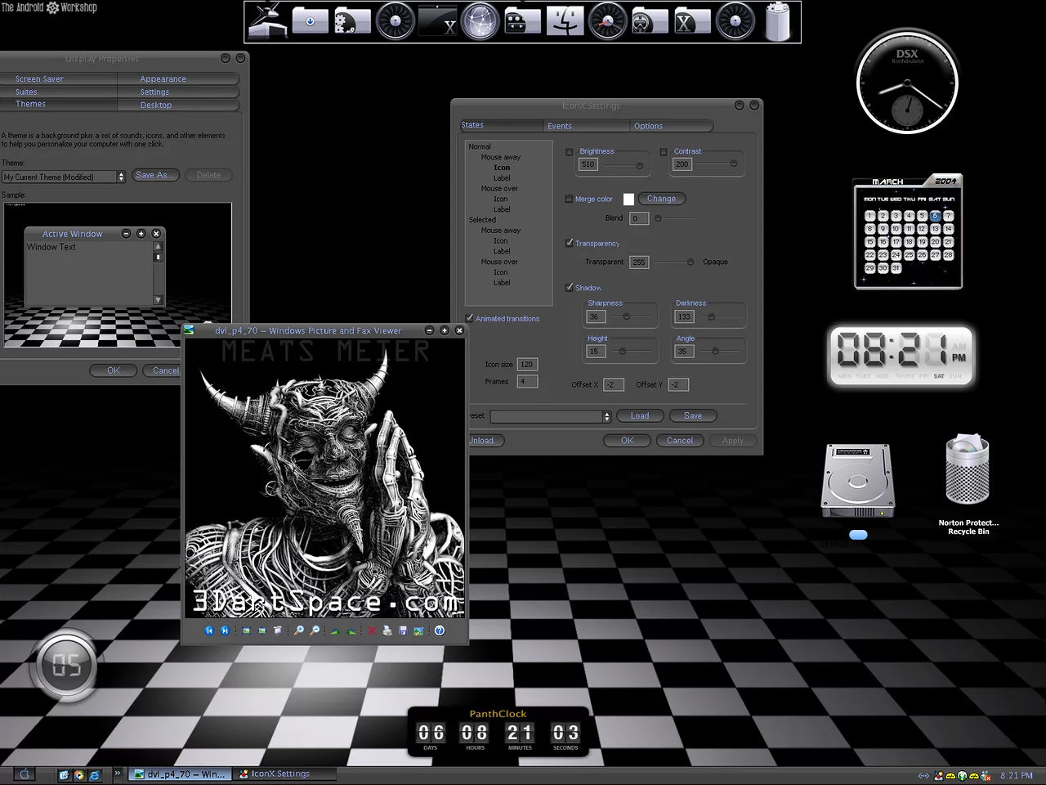Click the Zoom In magnifier in Picture Viewer
1046x785 pixels.
(x=299, y=630)
